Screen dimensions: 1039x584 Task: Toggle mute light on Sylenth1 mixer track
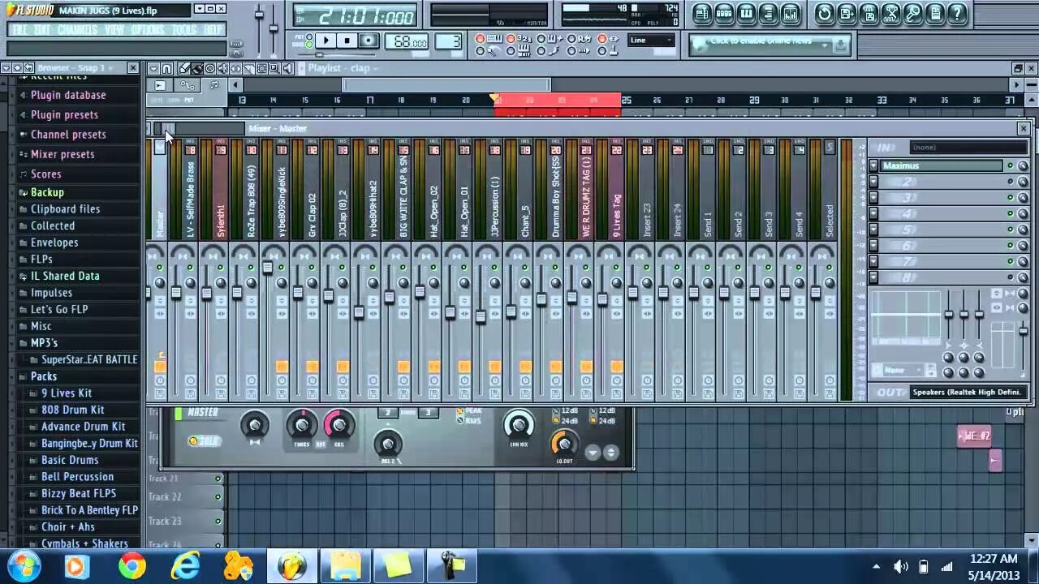[220, 268]
